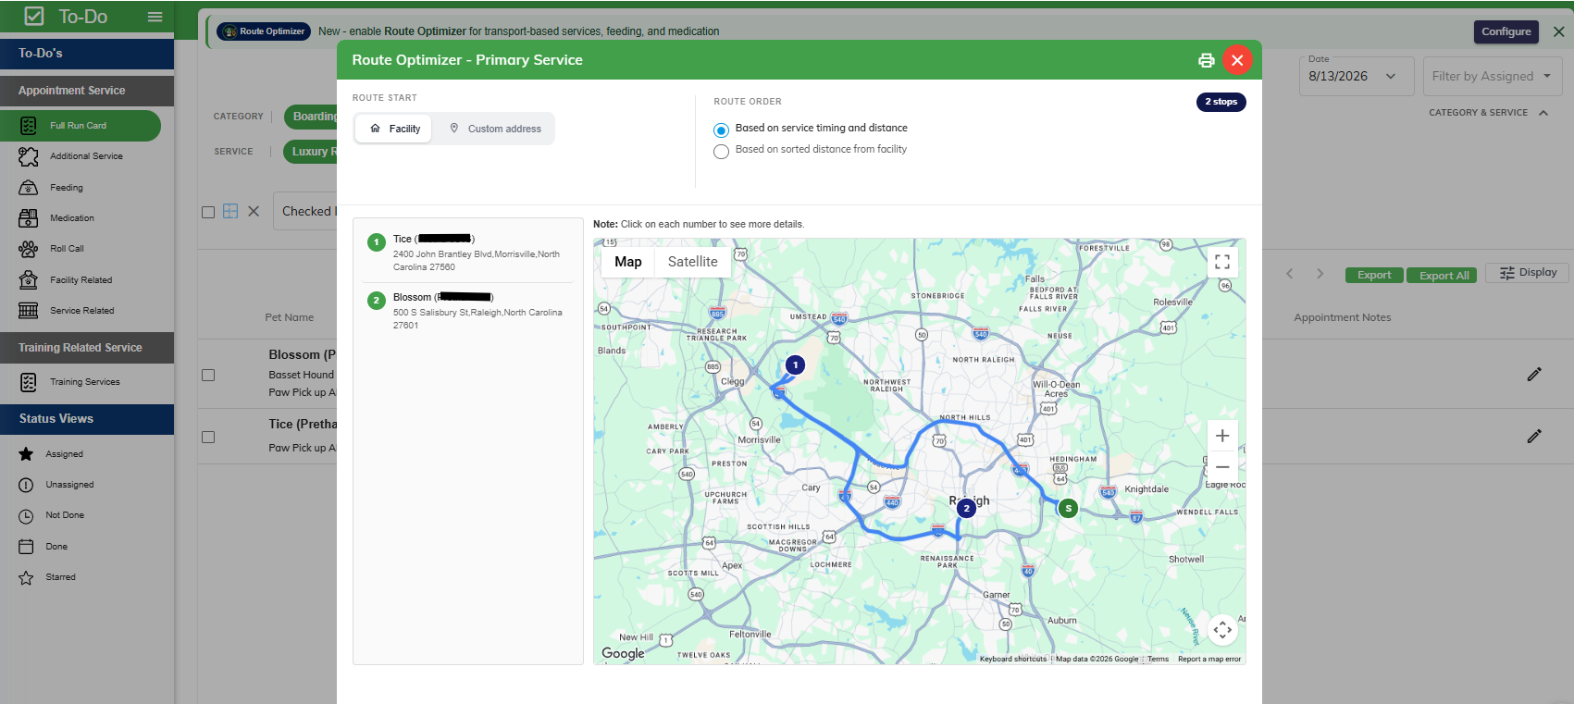Expand the Training Related Service section header
This screenshot has height=704, width=1574.
[87, 348]
